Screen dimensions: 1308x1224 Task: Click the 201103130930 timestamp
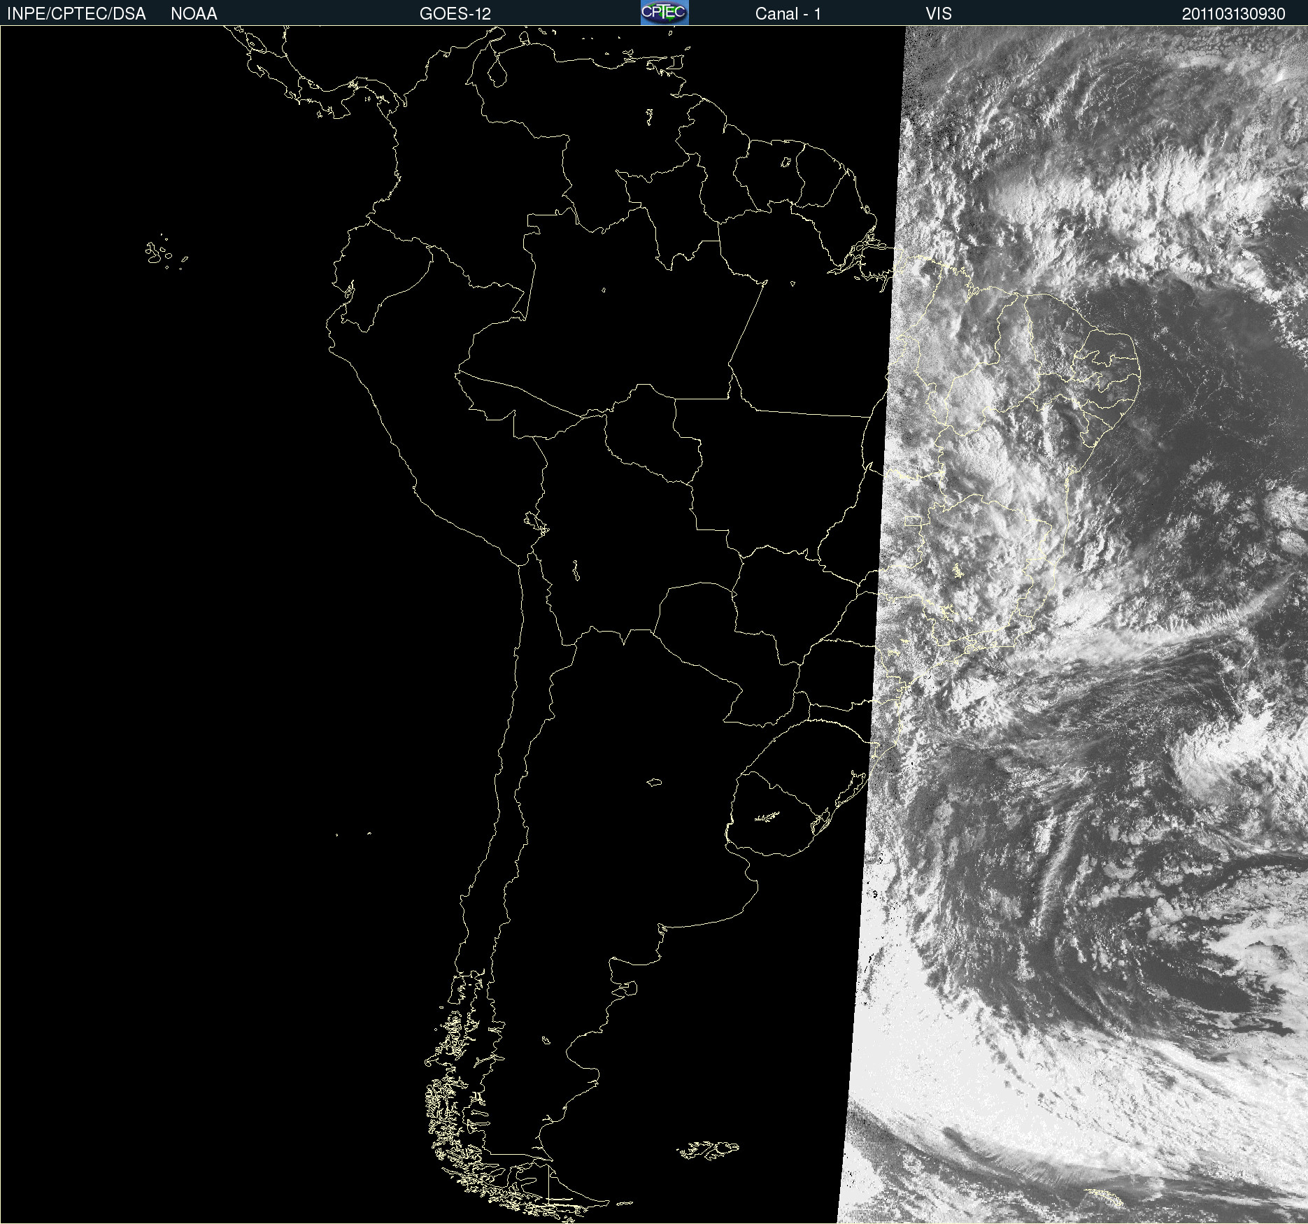pos(1234,14)
